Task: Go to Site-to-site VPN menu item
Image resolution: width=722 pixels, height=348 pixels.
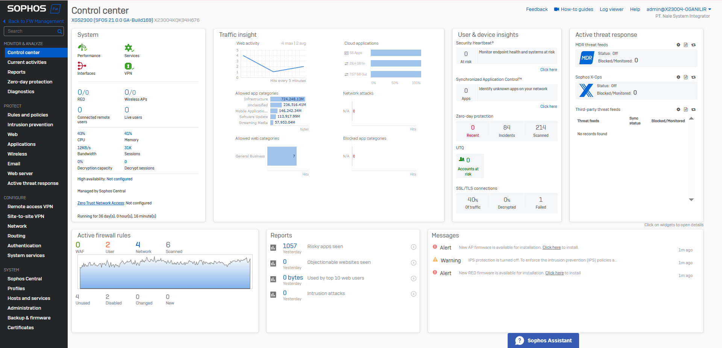Action: pyautogui.click(x=26, y=216)
